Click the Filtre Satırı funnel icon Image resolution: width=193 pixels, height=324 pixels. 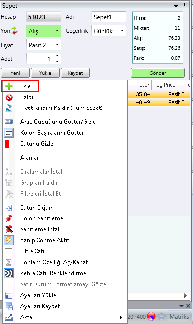[9, 251]
